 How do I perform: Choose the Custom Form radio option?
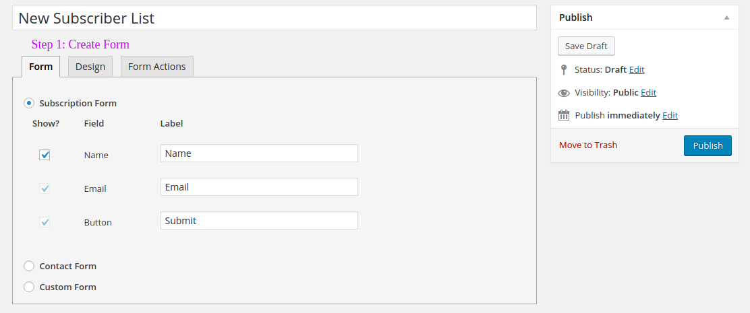(x=29, y=287)
